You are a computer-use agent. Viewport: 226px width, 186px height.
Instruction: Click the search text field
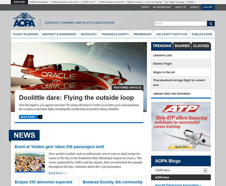(180, 23)
